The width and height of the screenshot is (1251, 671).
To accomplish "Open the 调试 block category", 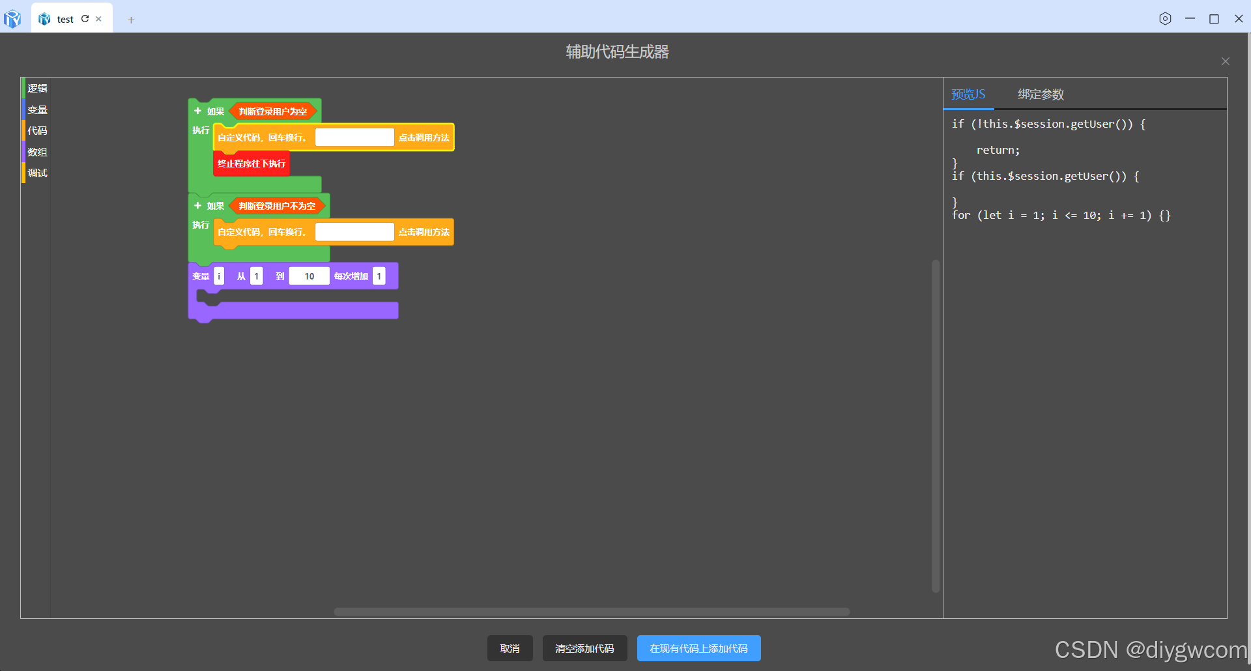I will (x=37, y=173).
